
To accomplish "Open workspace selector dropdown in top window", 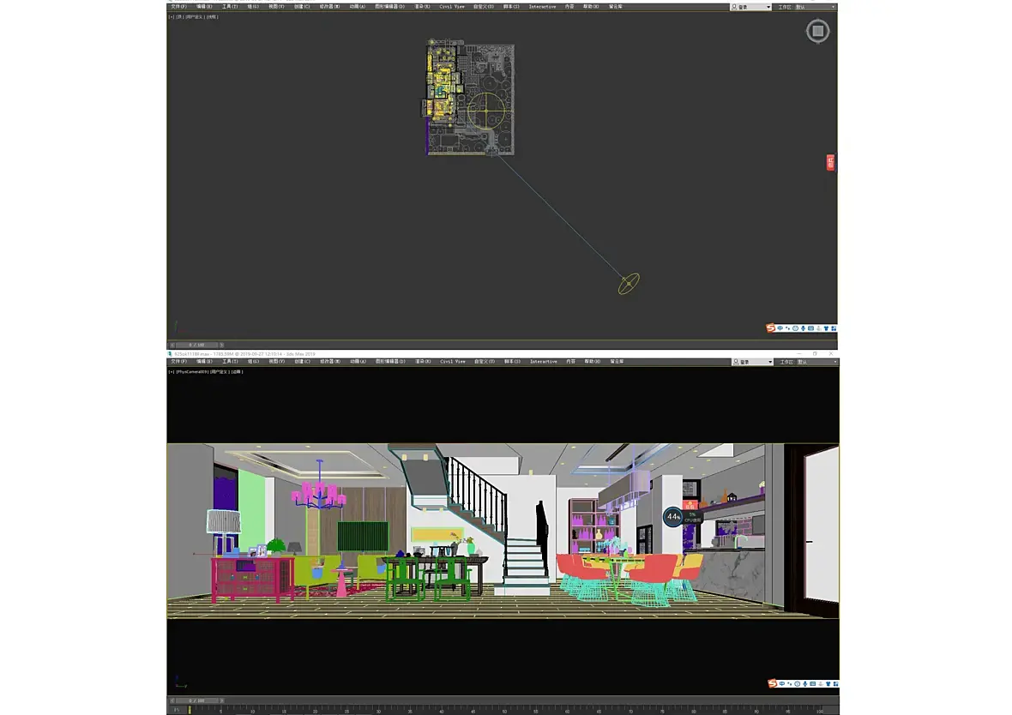I will 816,7.
